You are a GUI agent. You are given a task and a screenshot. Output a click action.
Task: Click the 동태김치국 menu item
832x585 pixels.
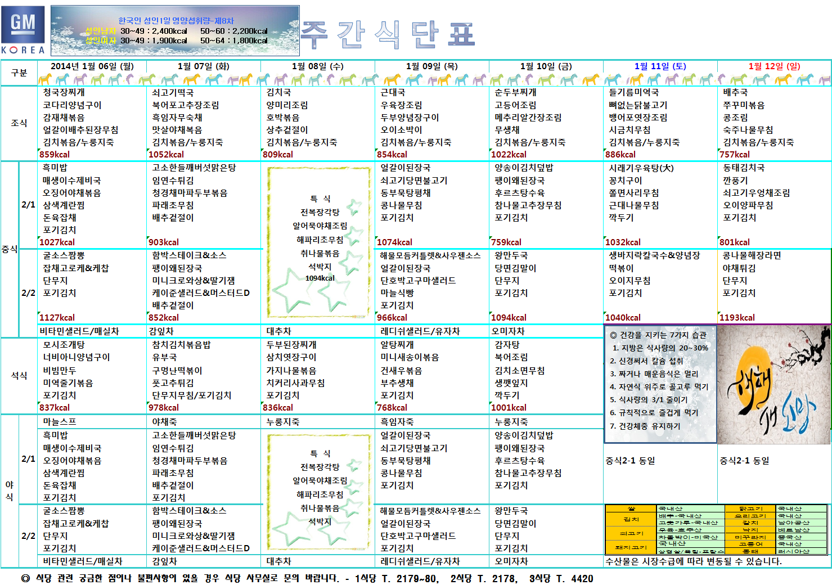tap(744, 168)
